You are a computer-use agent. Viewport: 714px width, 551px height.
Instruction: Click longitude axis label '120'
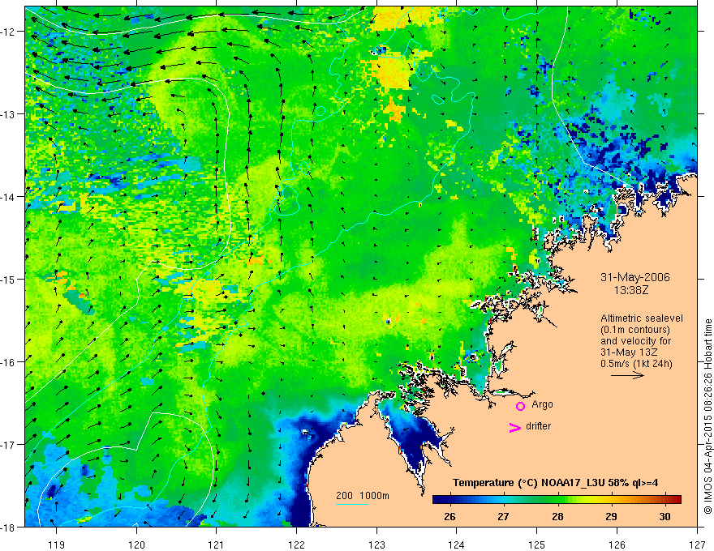coord(136,545)
